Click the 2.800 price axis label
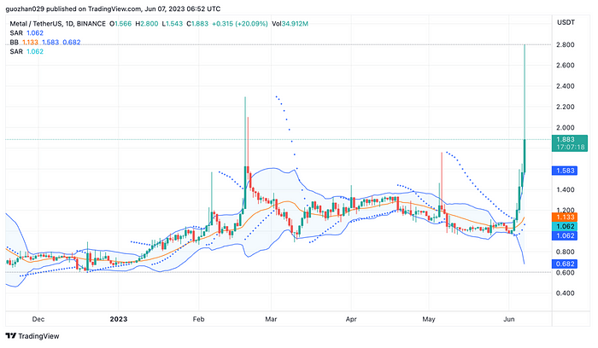598x348 pixels. click(566, 45)
